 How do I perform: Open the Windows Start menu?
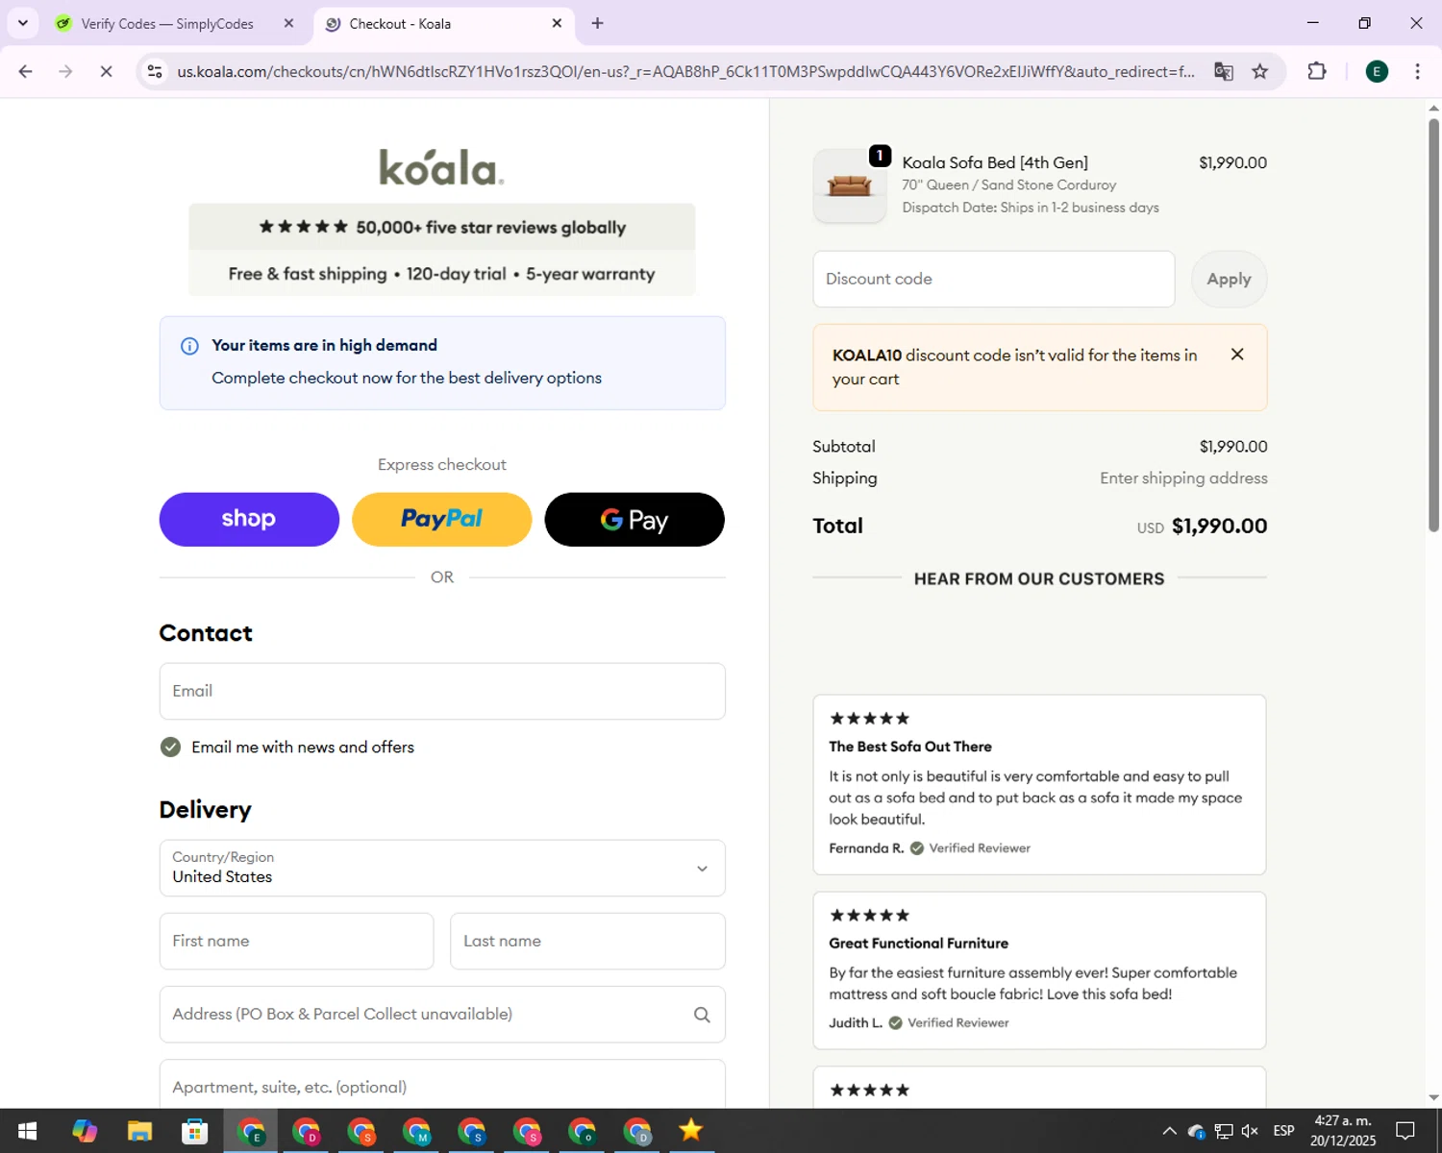coord(27,1131)
